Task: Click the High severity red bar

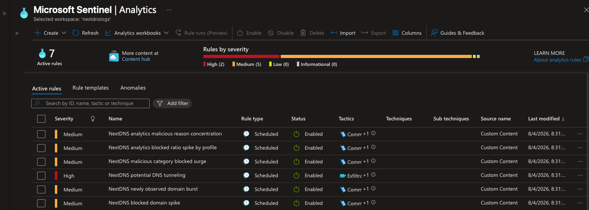Action: pos(241,56)
